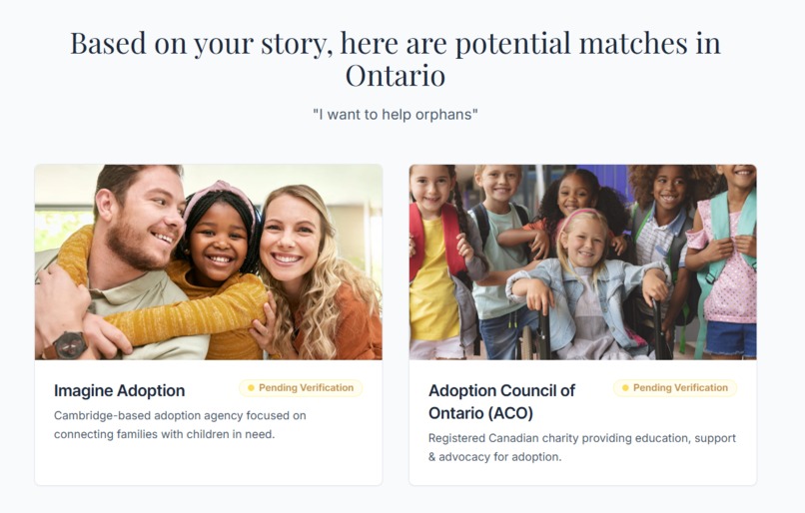Click the Adoption Council of Ontario (ACO) title

tap(501, 401)
